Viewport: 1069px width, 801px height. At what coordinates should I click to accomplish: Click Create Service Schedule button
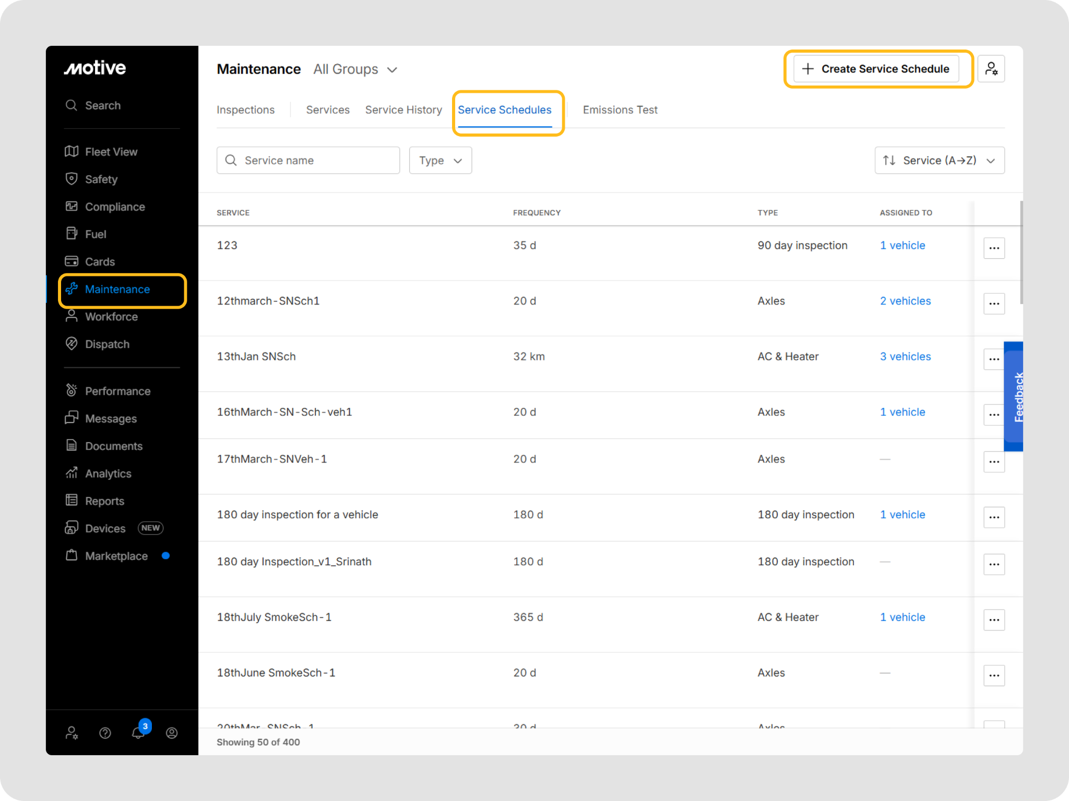876,69
